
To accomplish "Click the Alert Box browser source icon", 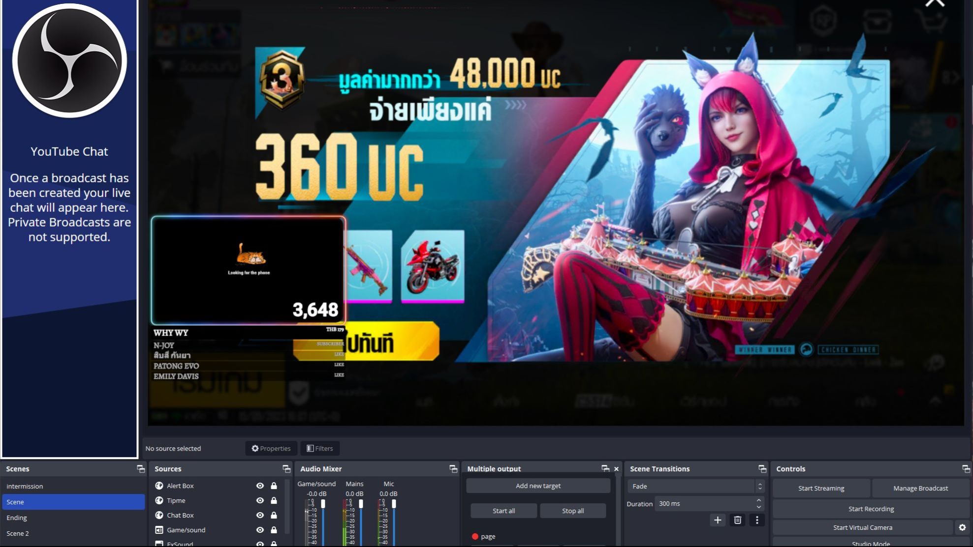I will (x=159, y=486).
